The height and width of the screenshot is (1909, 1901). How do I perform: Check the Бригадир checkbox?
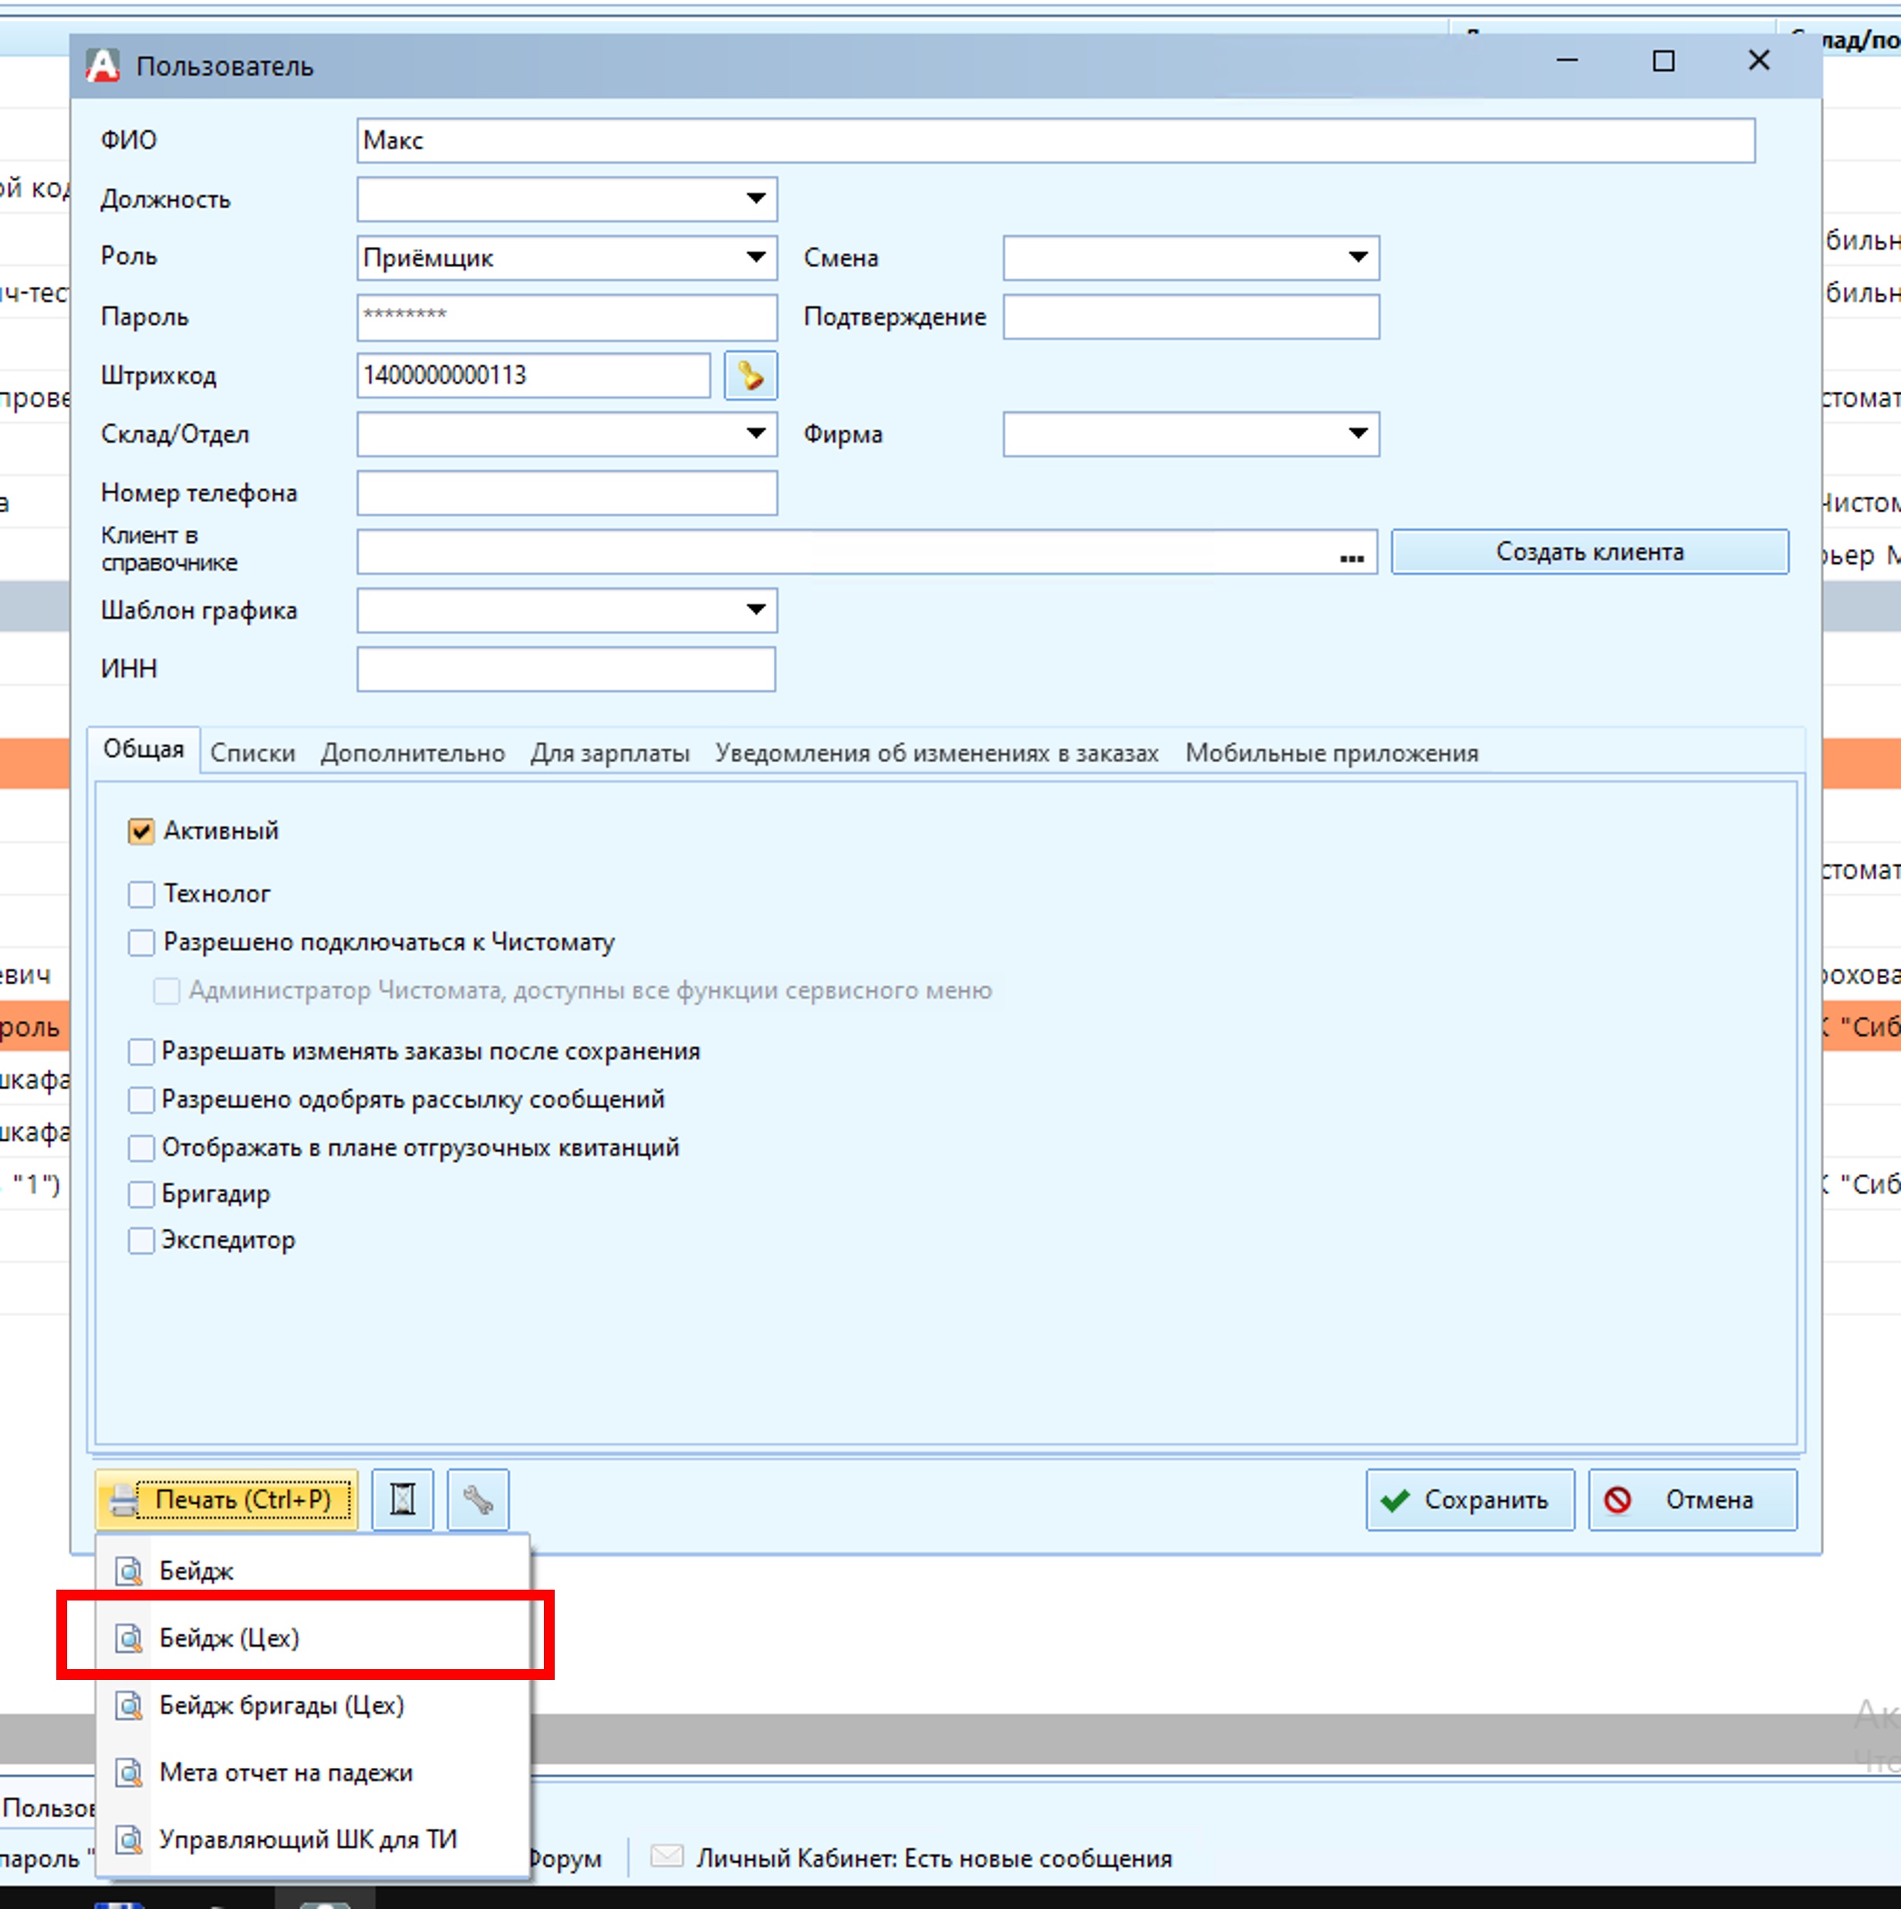[141, 1195]
